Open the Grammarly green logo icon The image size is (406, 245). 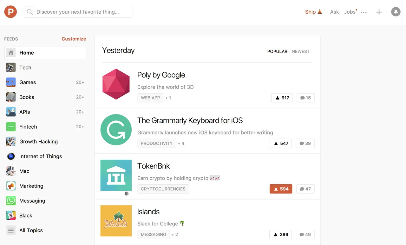click(x=116, y=130)
